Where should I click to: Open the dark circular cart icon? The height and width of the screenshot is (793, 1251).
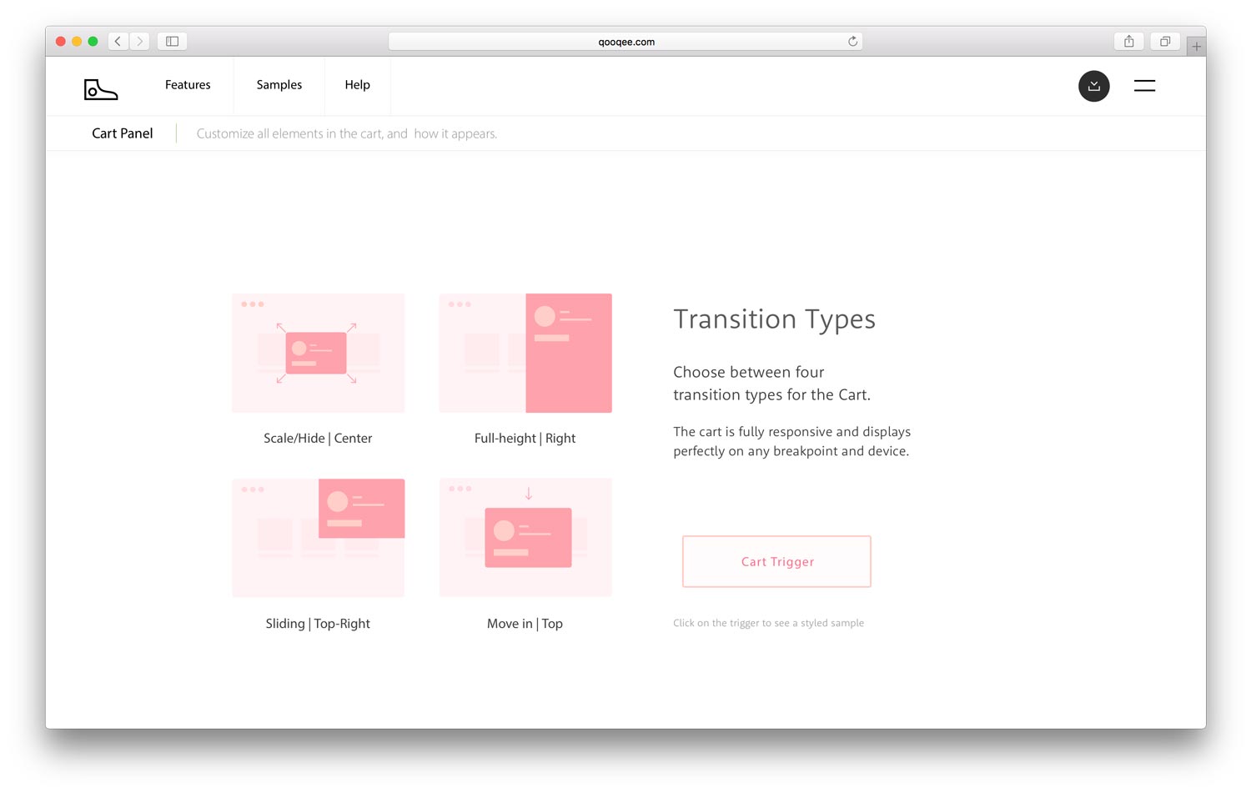point(1093,86)
